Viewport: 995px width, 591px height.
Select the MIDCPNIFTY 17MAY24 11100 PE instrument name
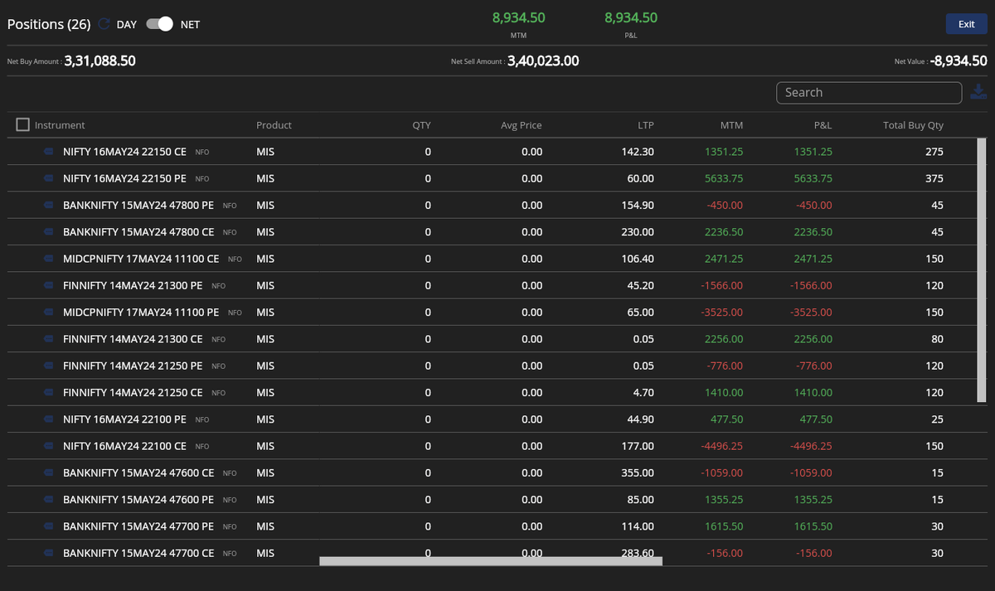click(141, 312)
